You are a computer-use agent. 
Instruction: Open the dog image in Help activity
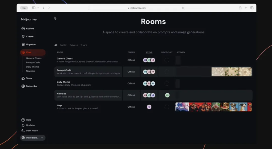tap(234, 107)
